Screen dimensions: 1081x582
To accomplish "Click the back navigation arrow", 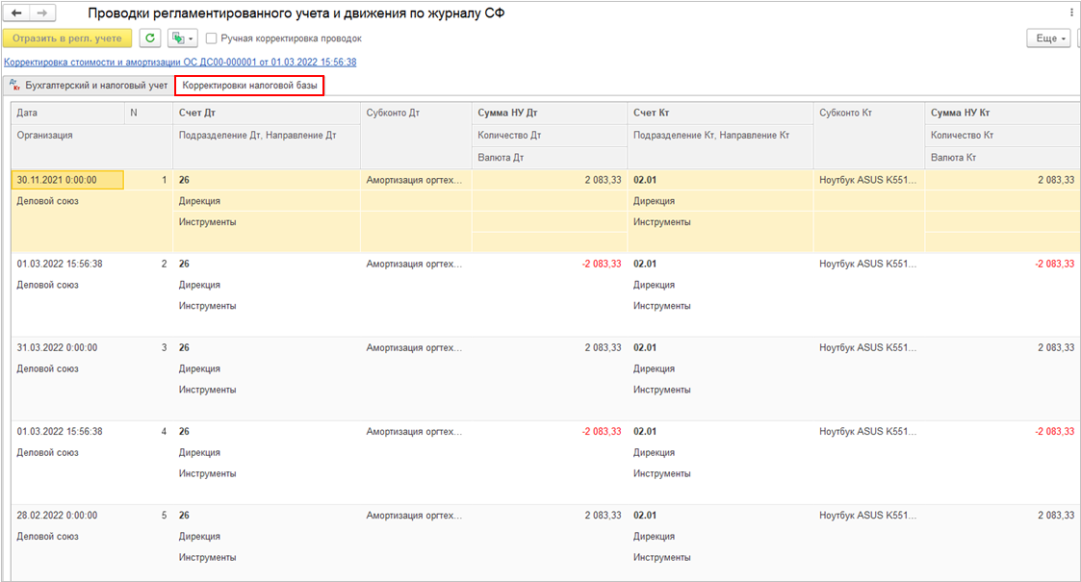I will pyautogui.click(x=16, y=14).
